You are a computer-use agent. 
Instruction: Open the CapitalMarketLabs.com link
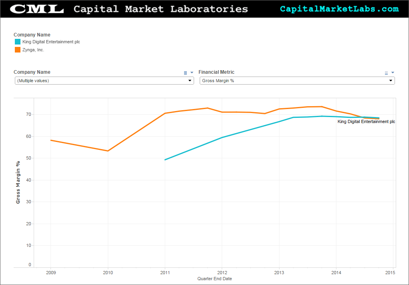(339, 9)
